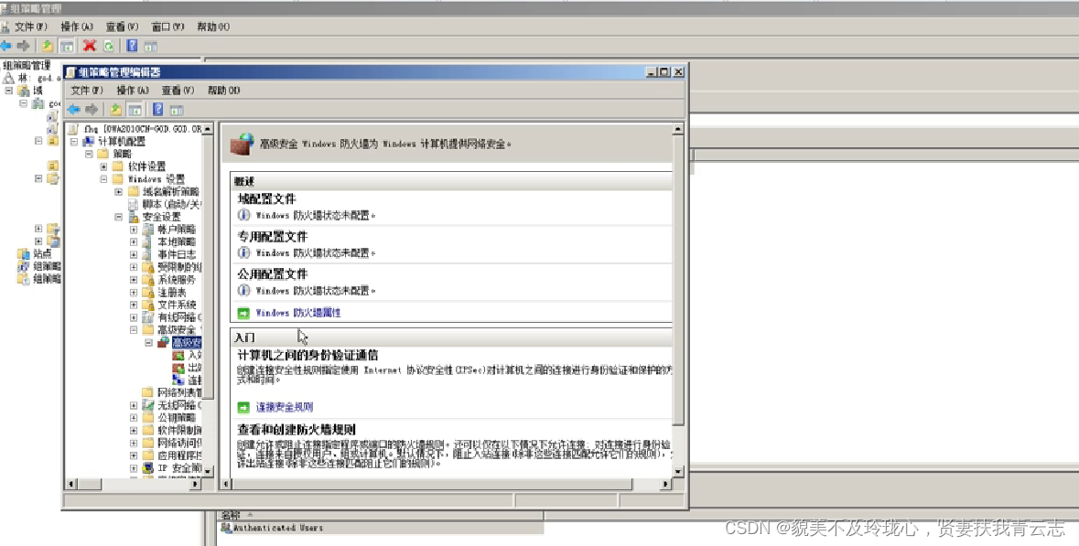Select the 软件限制 tree node
The image size is (1079, 546).
pyautogui.click(x=179, y=431)
